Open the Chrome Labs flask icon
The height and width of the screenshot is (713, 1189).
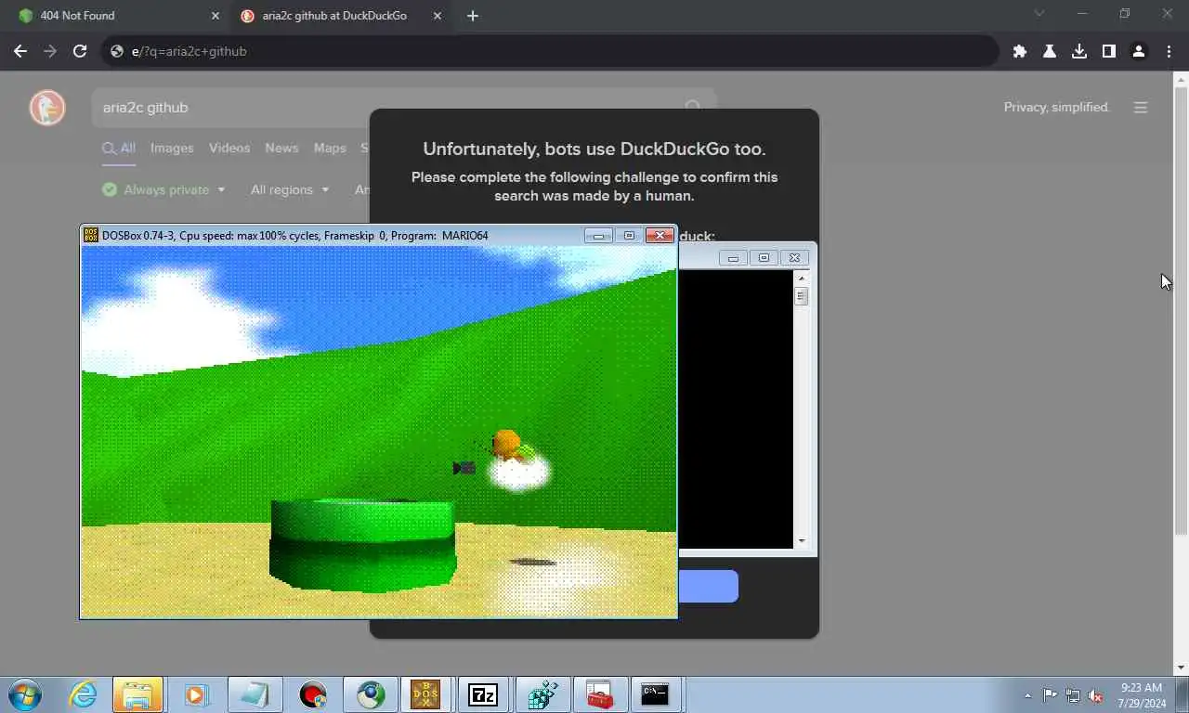pos(1050,51)
